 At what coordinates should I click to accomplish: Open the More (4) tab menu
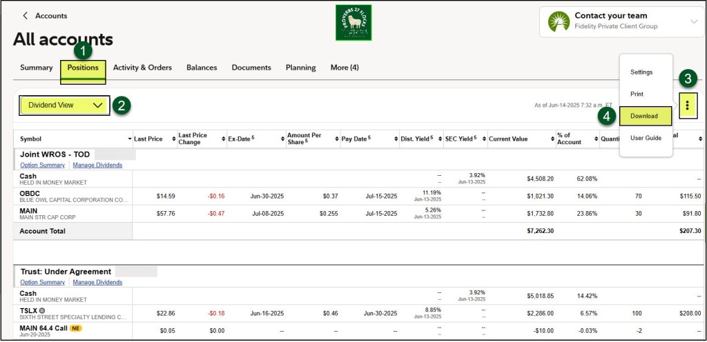tap(345, 68)
